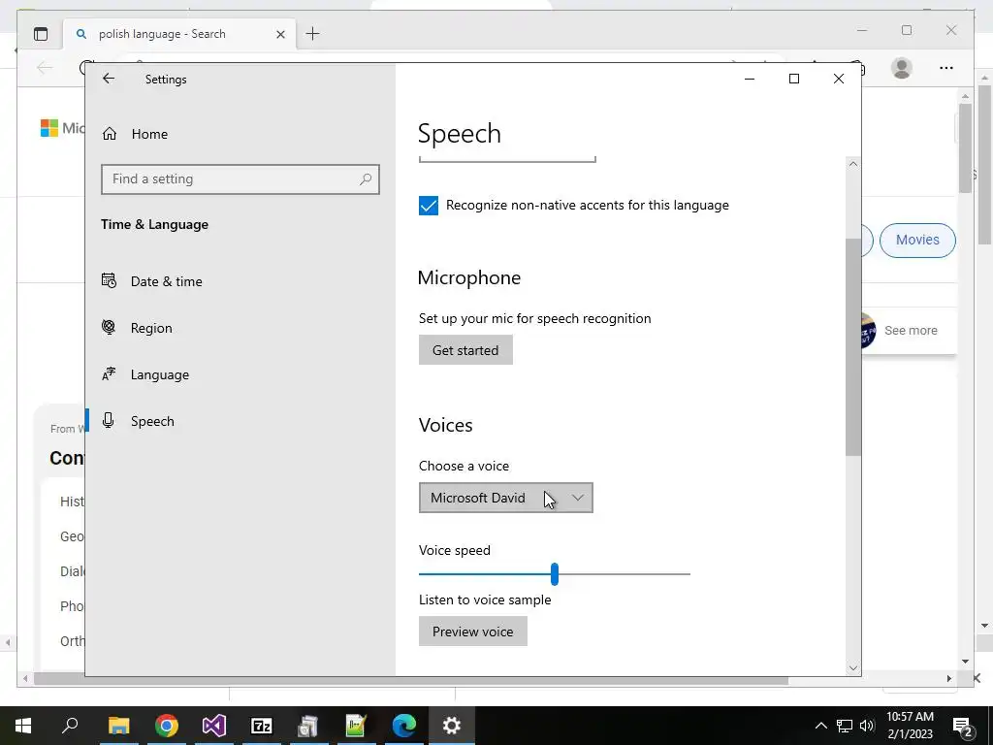Select Speech in the sidebar
Screen dimensions: 993x745
(x=152, y=421)
